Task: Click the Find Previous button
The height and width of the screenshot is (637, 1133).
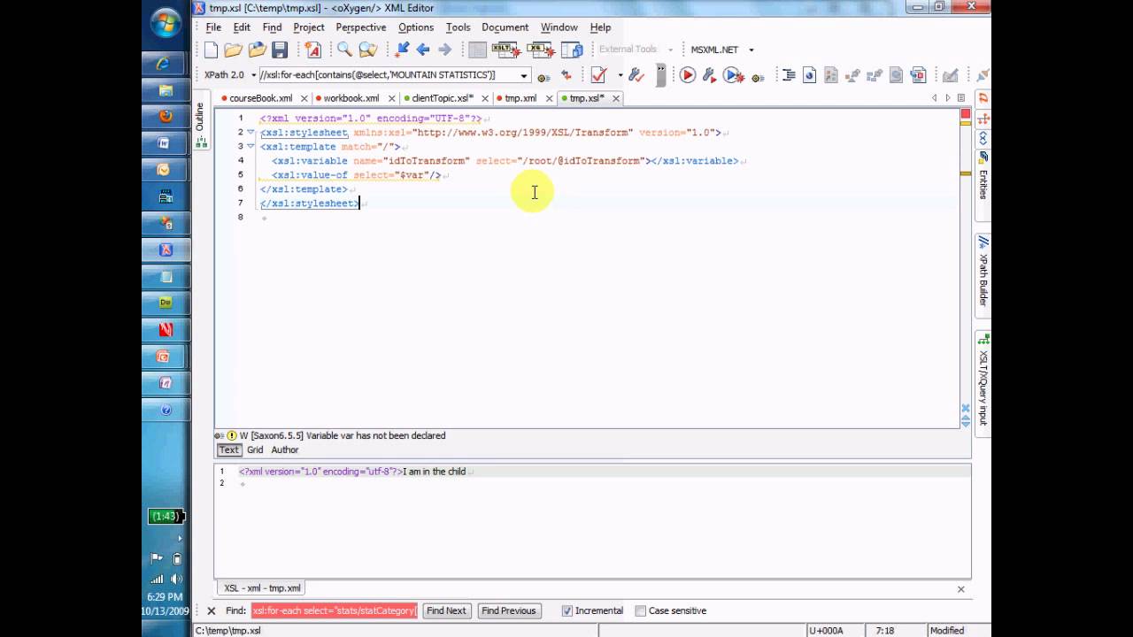Action: (x=509, y=610)
